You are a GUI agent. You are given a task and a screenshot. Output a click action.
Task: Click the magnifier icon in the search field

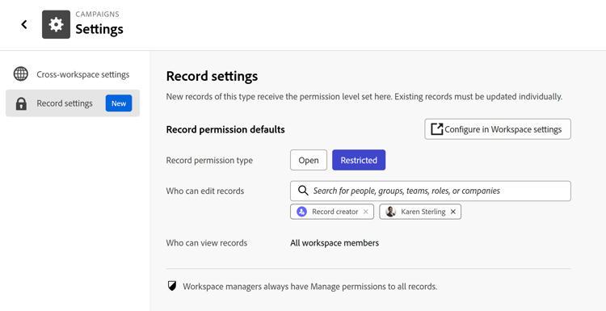tap(303, 191)
